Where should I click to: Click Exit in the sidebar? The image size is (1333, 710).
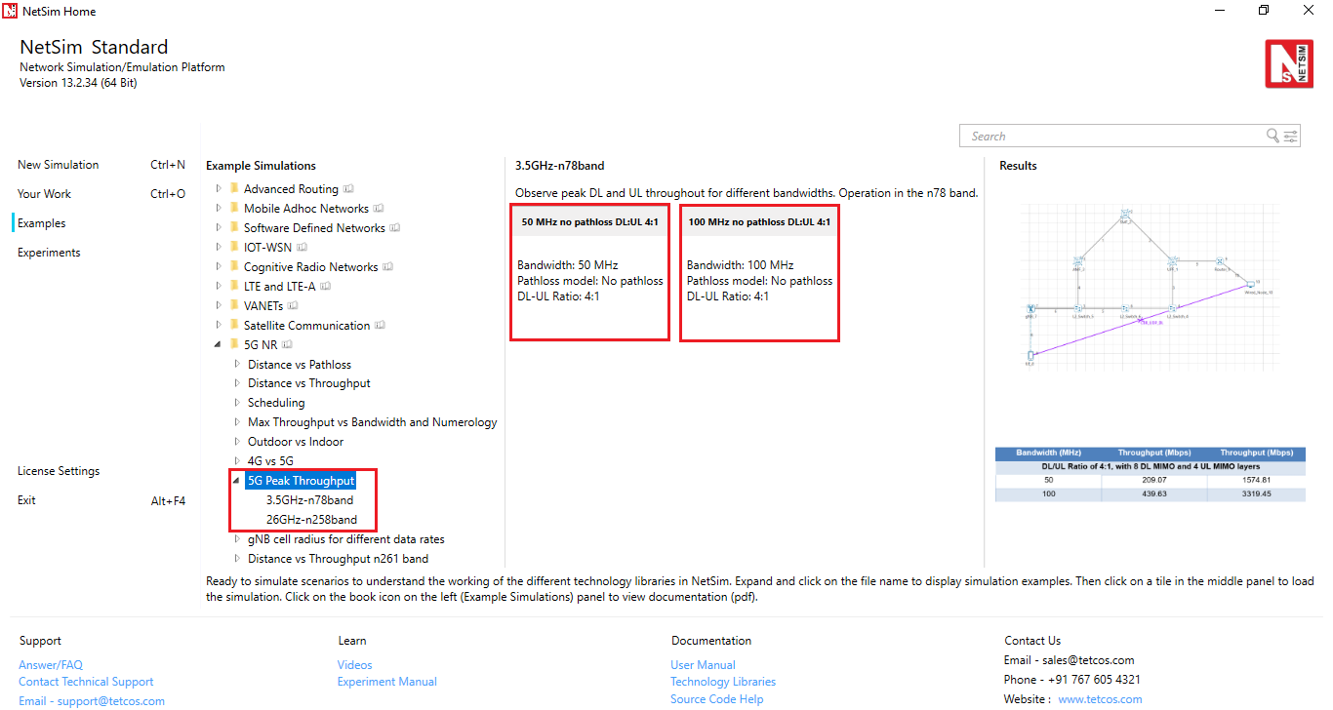26,500
